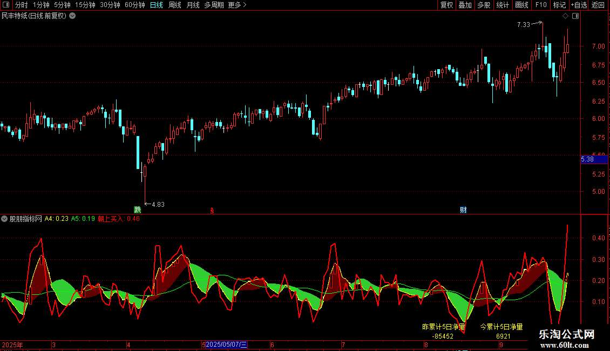This screenshot has height=351, width=610.
Task: Click month 7 on the timeline
Action: pyautogui.click(x=343, y=345)
